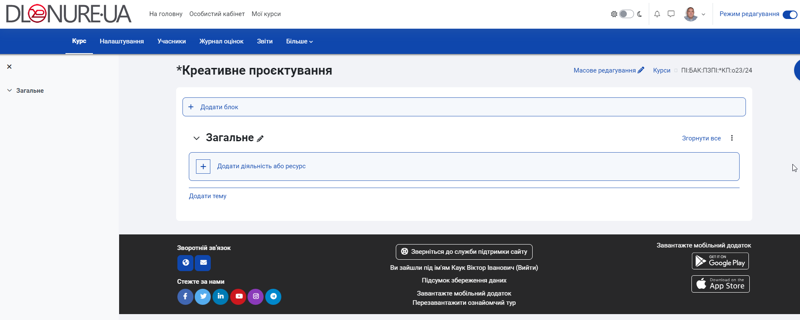Open the notifications bell
Screen dimensions: 800x320
tap(657, 14)
